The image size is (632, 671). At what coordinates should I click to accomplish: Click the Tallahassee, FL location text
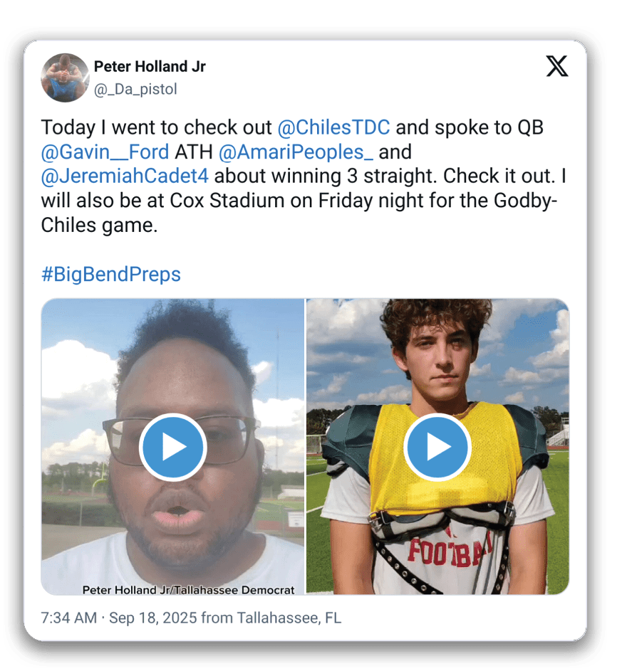[289, 618]
